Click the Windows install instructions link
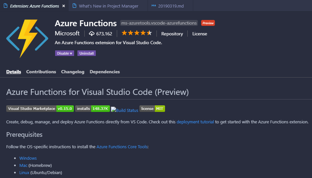This screenshot has height=178, width=312. (x=28, y=158)
